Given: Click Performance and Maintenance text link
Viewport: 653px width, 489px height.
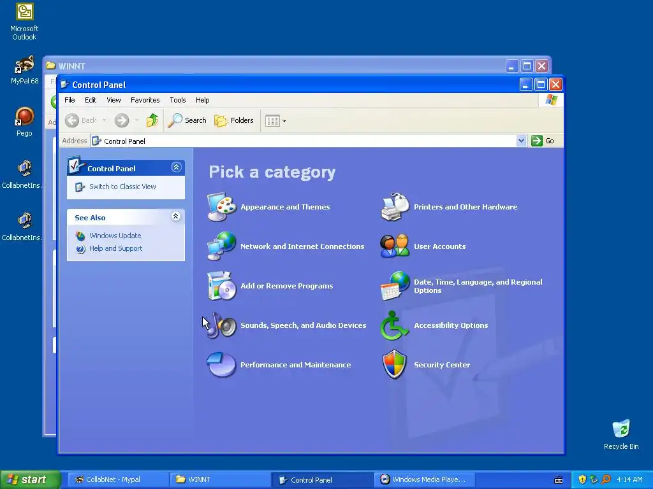Looking at the screenshot, I should [x=296, y=365].
